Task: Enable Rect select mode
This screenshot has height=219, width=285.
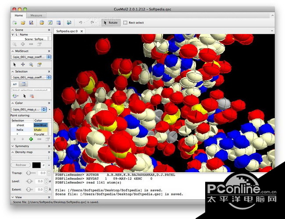Action: (133, 22)
